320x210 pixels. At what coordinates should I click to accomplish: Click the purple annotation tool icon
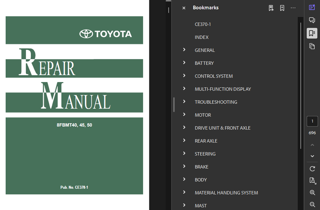point(312,7)
